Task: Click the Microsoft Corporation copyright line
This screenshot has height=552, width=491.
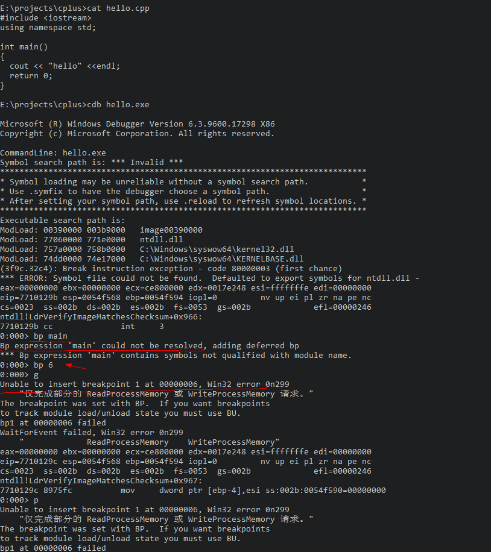Action: coord(136,134)
